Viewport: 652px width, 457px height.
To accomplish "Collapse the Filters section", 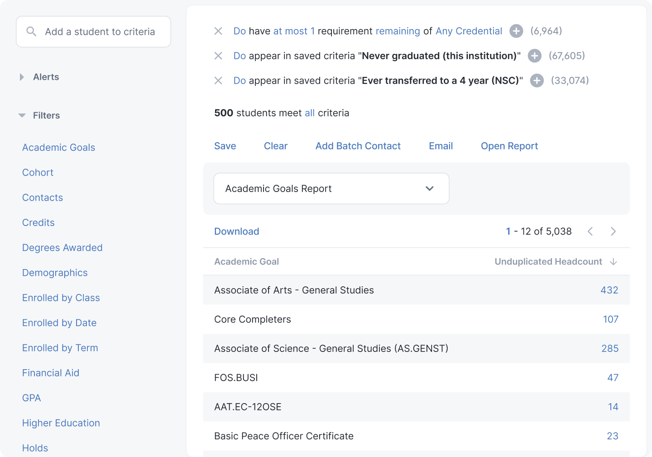I will (22, 115).
